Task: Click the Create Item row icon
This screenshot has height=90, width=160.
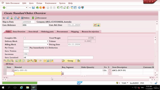Action: point(8,61)
